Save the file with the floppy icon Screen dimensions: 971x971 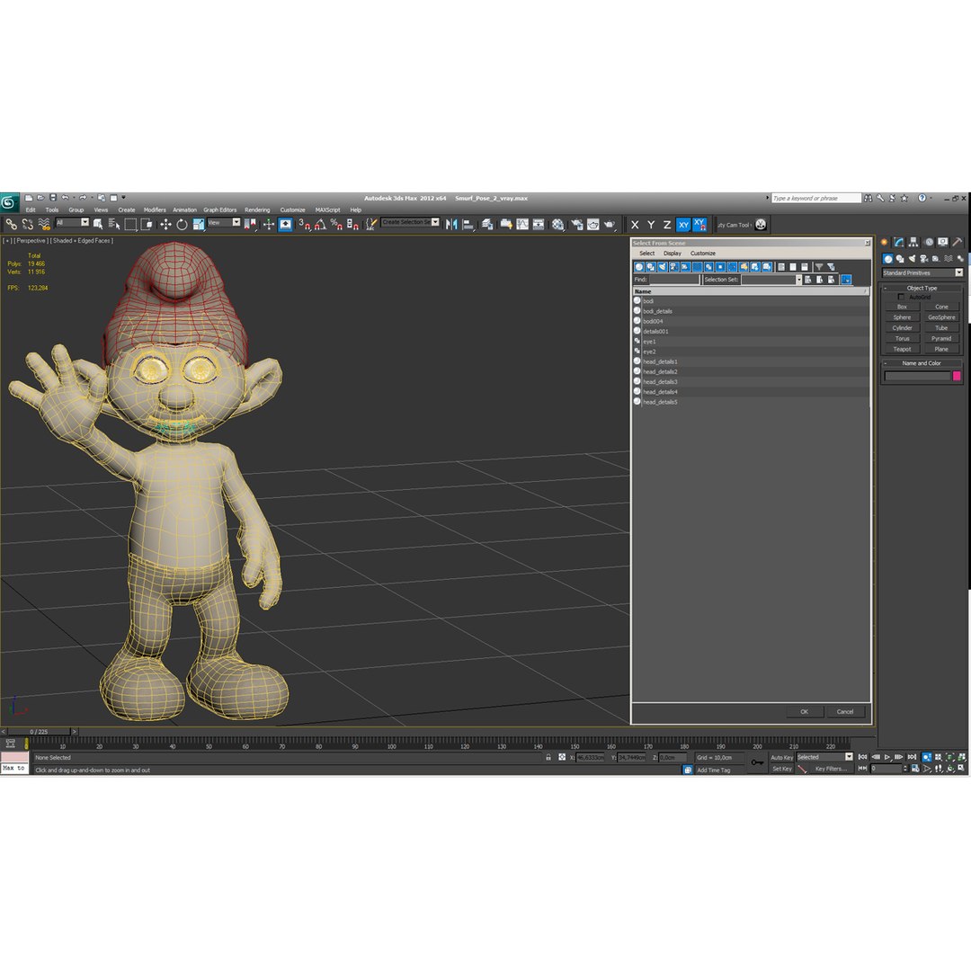click(x=53, y=198)
